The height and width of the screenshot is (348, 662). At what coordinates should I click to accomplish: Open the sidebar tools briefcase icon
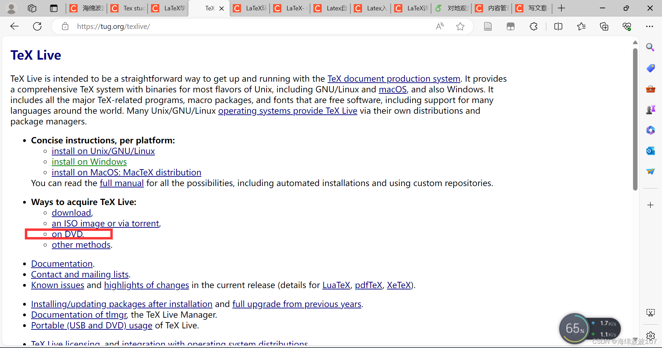pos(650,89)
